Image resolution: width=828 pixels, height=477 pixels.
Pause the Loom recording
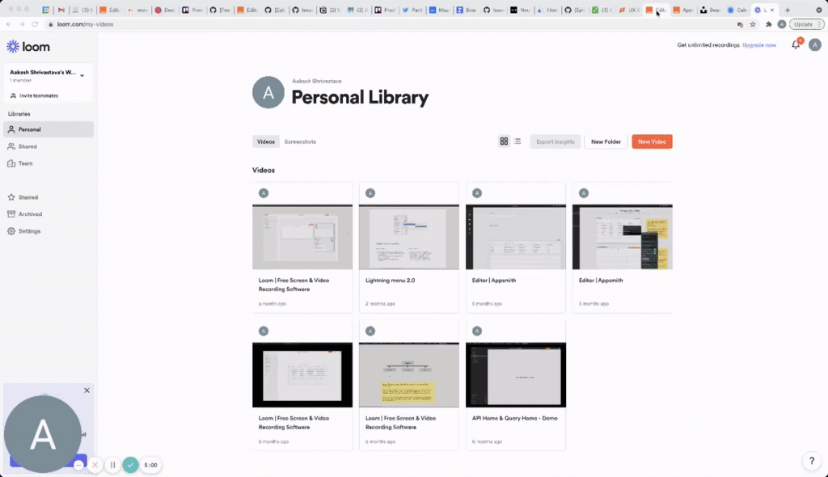click(112, 465)
